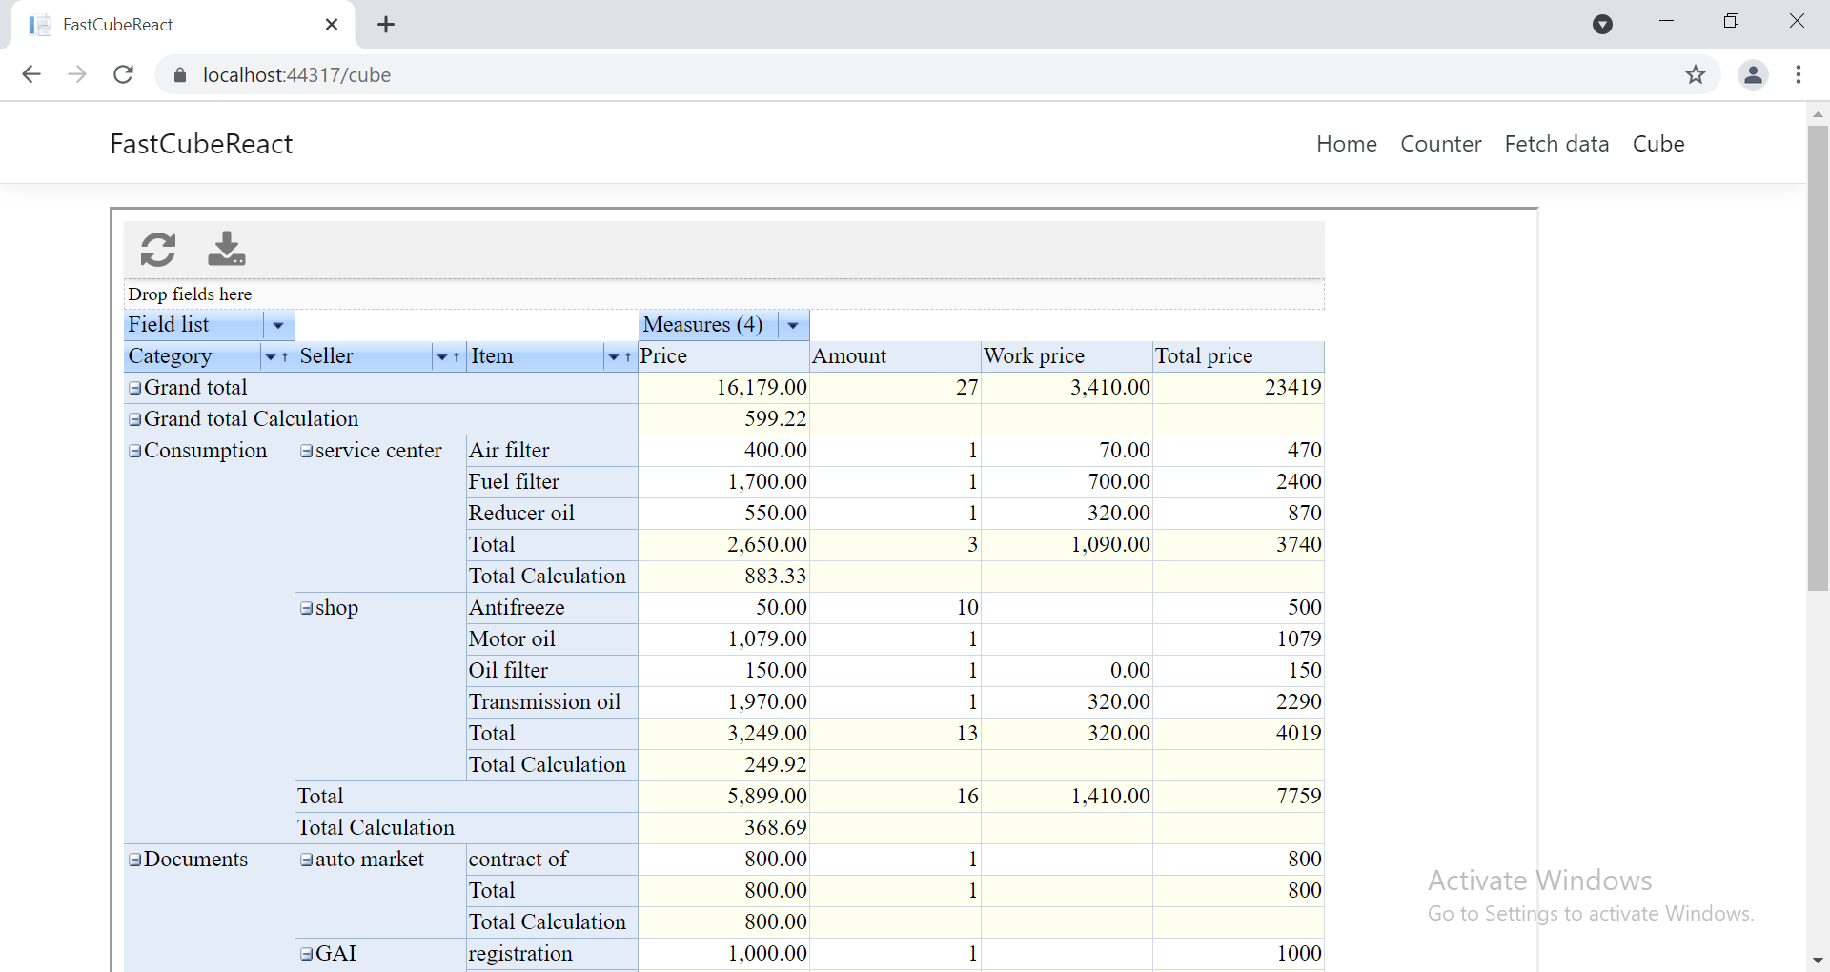
Task: Collapse the service center seller group
Action: pyautogui.click(x=306, y=451)
